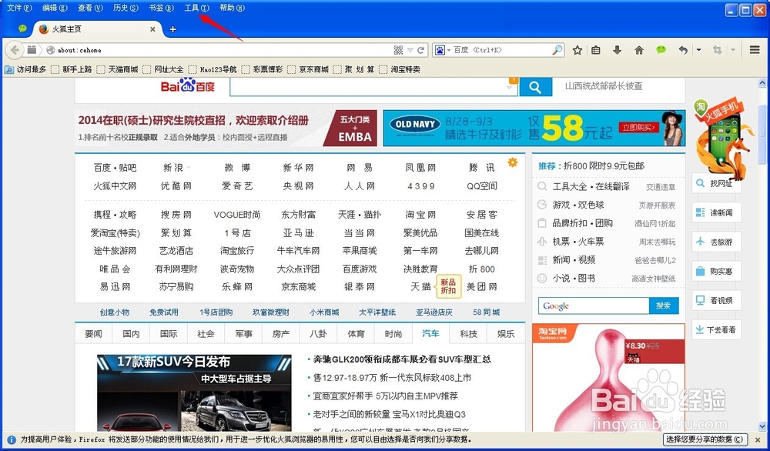The image size is (770, 451).
Task: Open address bar history dropdown arrow
Action: click(410, 50)
